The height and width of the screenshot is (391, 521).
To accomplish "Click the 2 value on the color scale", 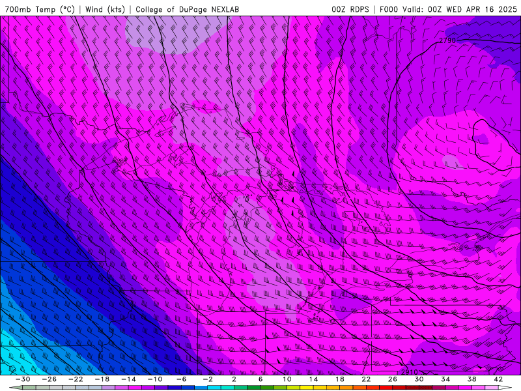I will tap(234, 379).
